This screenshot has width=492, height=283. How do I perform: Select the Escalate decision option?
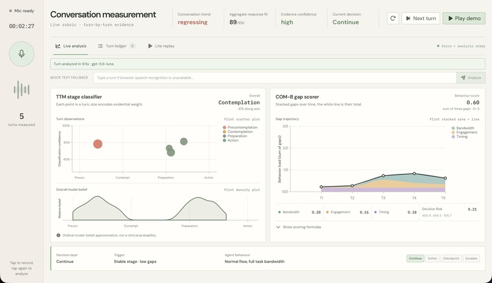tap(471, 259)
